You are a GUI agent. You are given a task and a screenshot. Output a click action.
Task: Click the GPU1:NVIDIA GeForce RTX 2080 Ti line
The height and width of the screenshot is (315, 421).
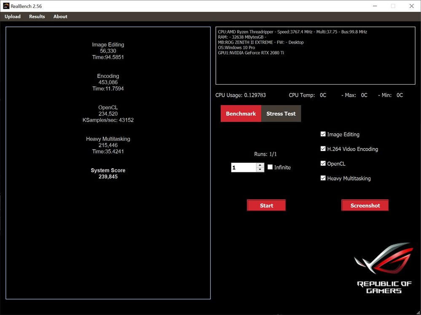click(251, 53)
